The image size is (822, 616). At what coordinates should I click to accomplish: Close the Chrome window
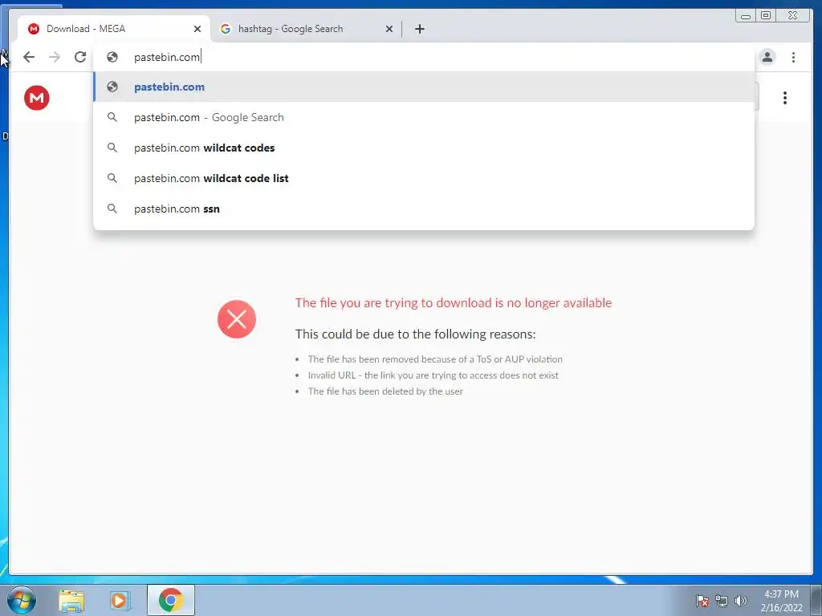(793, 16)
